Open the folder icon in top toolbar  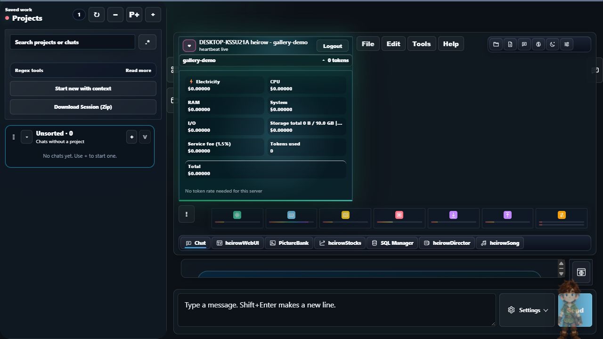(x=496, y=44)
